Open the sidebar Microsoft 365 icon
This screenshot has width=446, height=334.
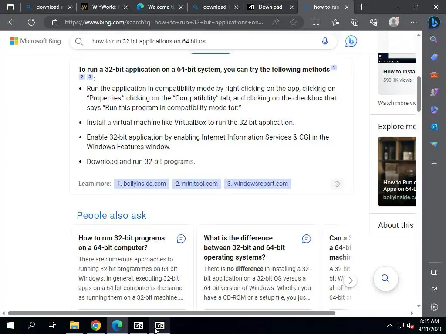[434, 109]
